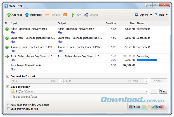Click the E:\Test\Convert folder path field
The width and height of the screenshot is (174, 117).
pyautogui.click(x=79, y=91)
